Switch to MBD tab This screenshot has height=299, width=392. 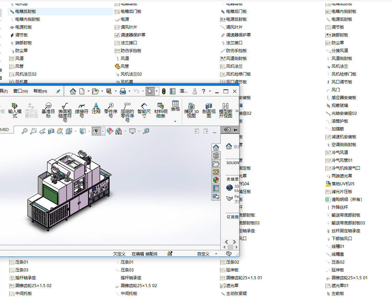coord(5,129)
